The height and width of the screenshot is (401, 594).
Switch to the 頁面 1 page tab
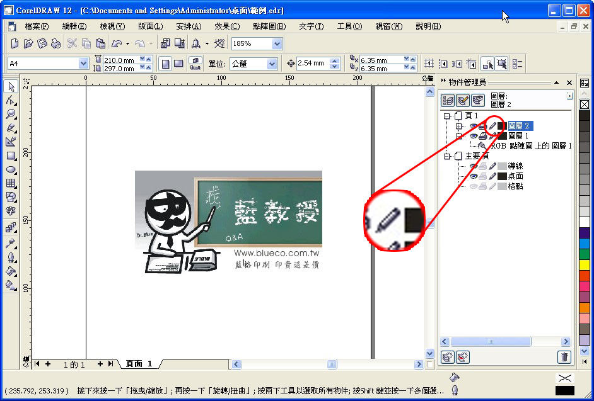click(139, 364)
